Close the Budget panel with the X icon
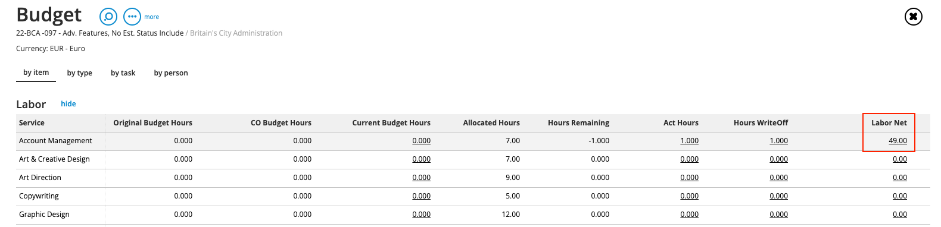The image size is (941, 227). (x=913, y=17)
